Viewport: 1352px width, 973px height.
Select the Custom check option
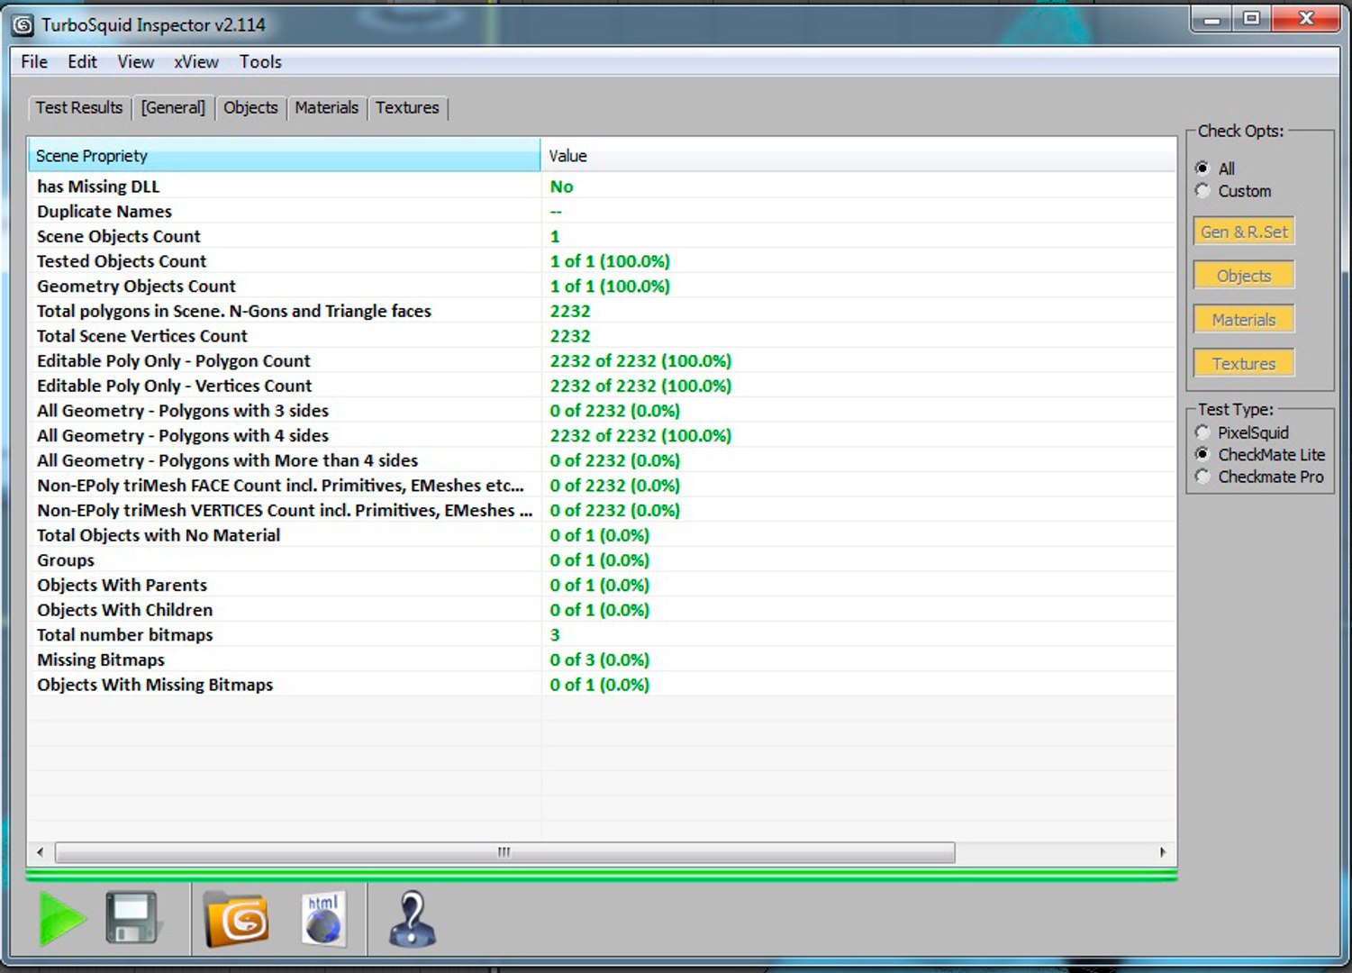point(1202,191)
